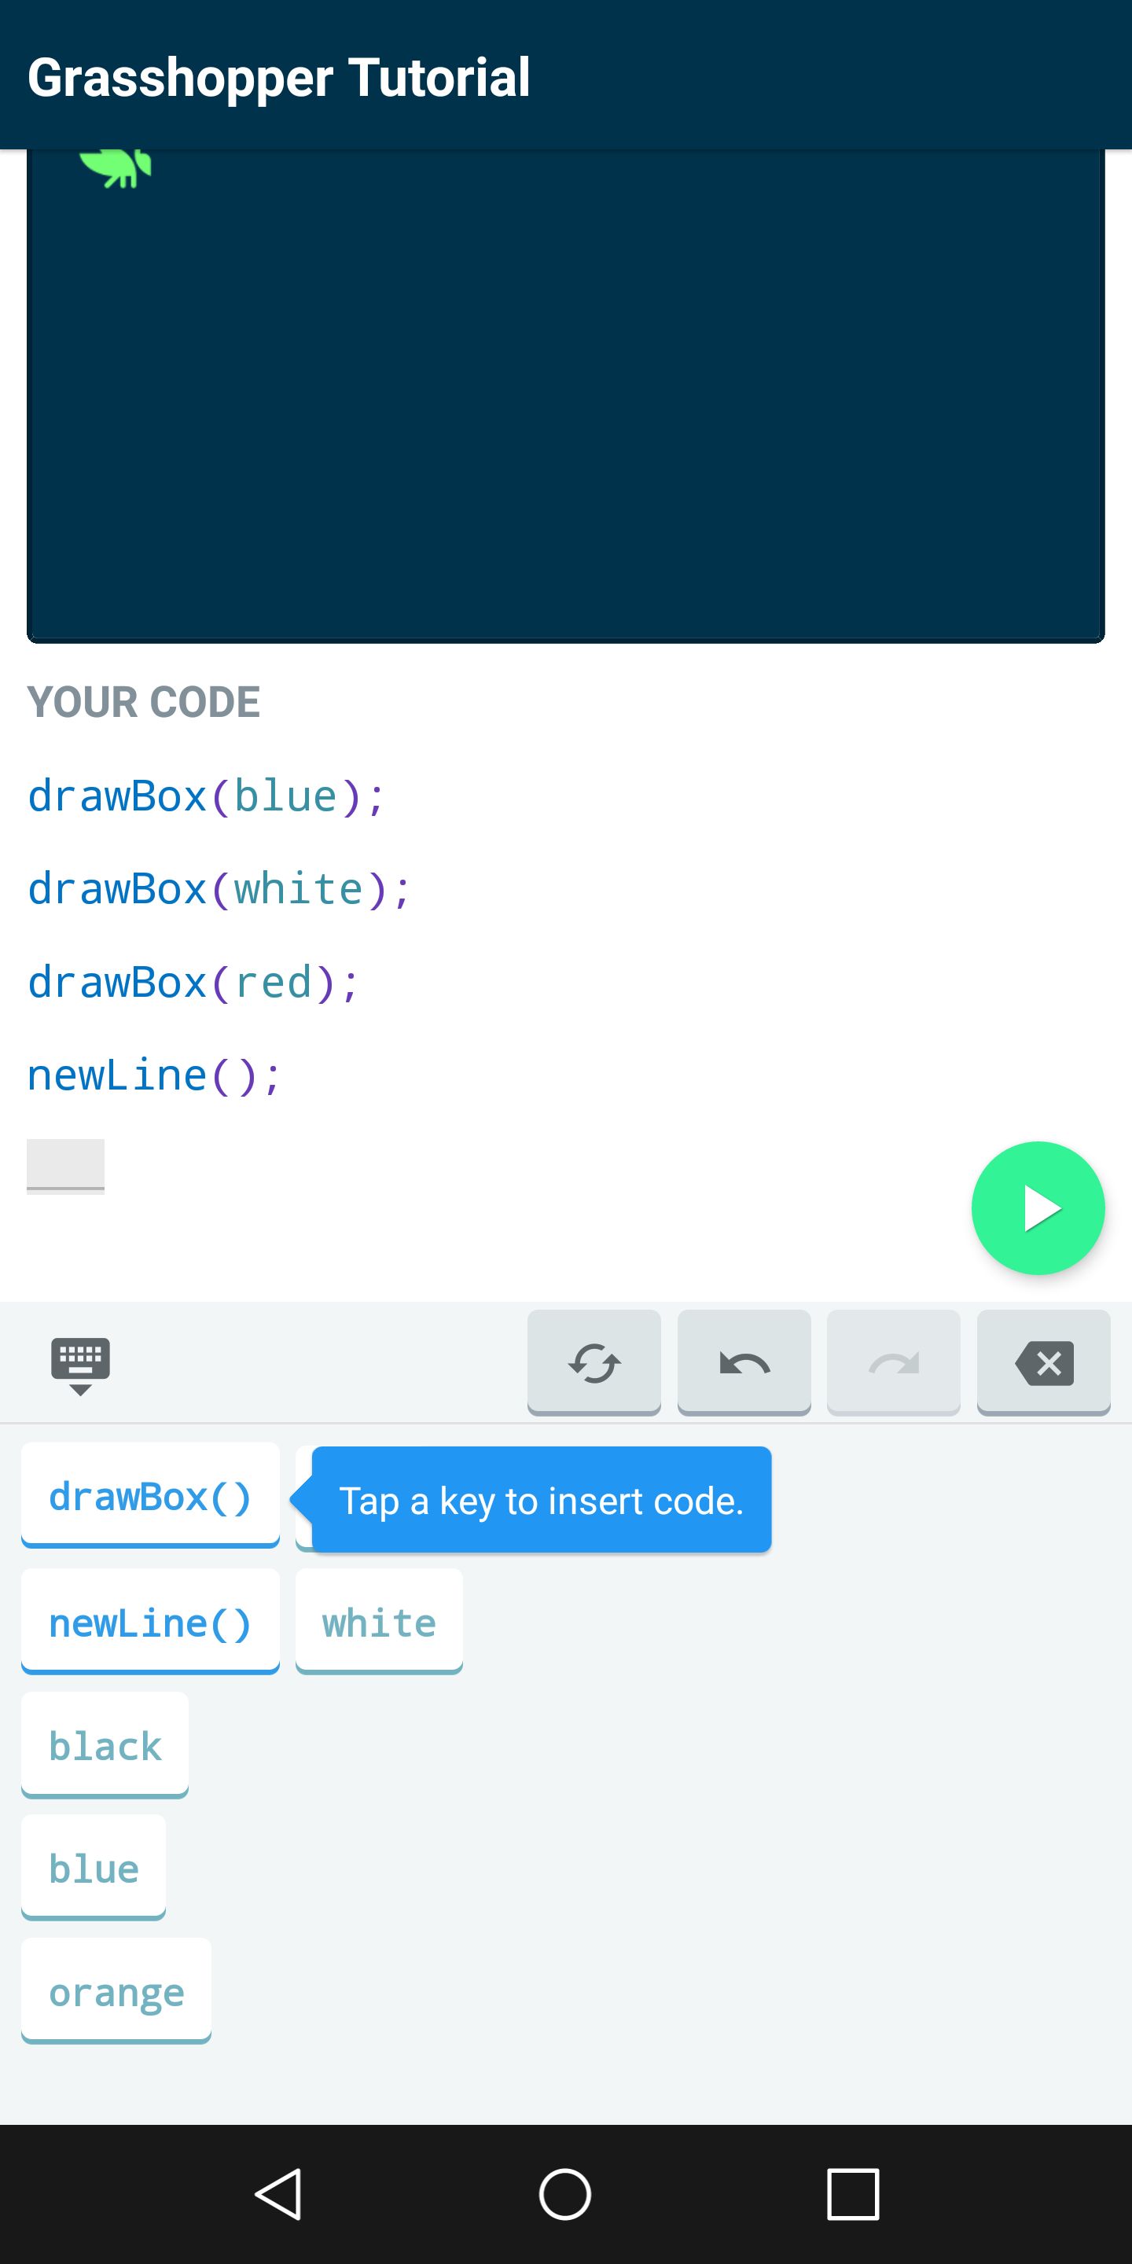The image size is (1132, 2264).
Task: Tap the empty code placeholder line
Action: tap(65, 1167)
